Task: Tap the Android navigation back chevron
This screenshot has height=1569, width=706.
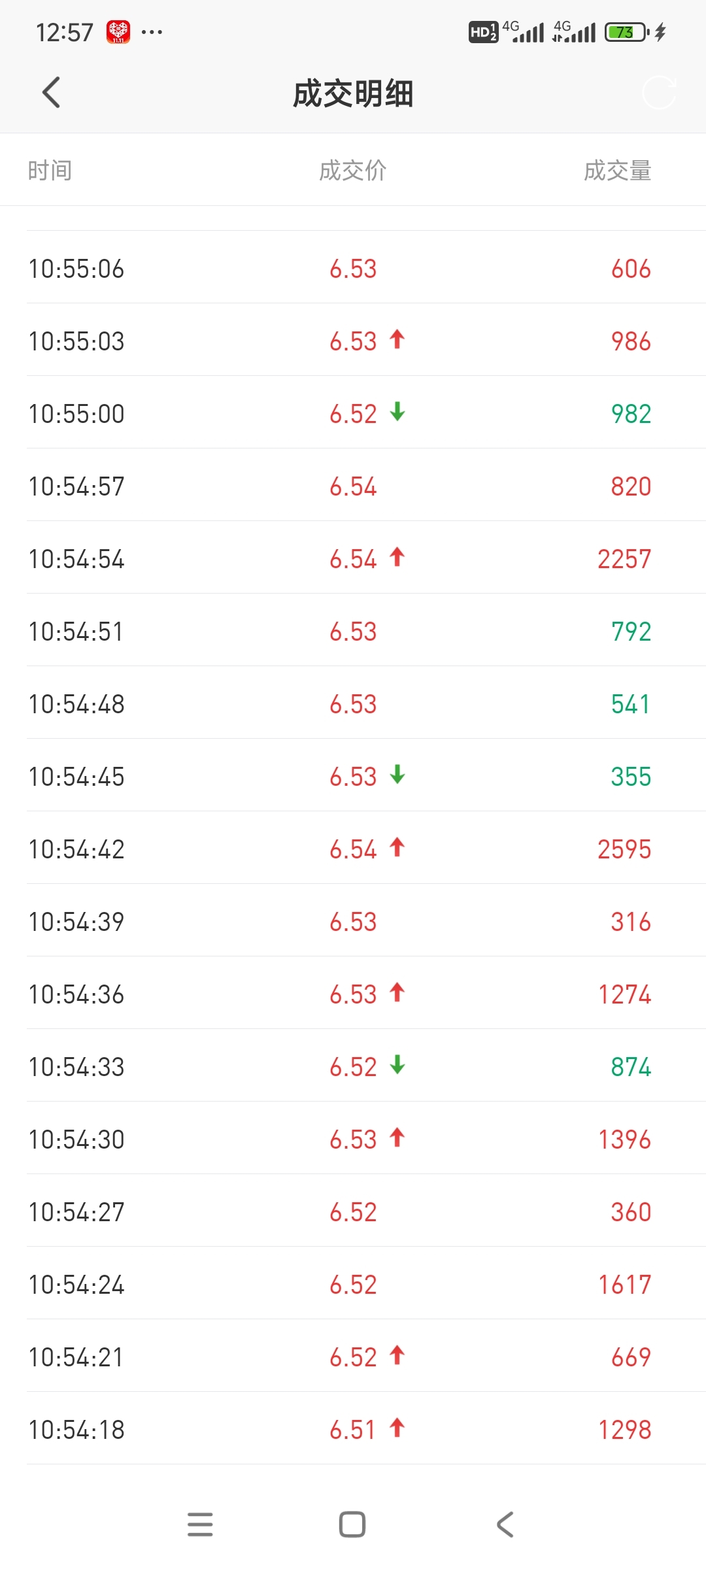Action: pos(505,1524)
